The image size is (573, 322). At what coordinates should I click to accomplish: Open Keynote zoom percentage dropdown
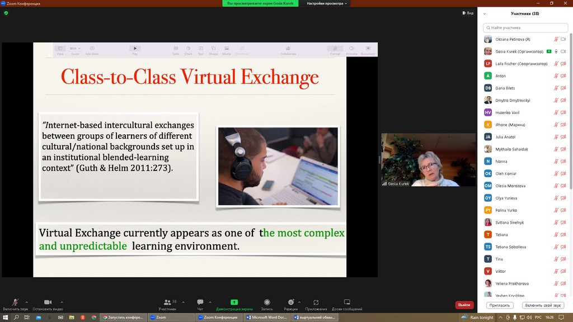coord(75,49)
